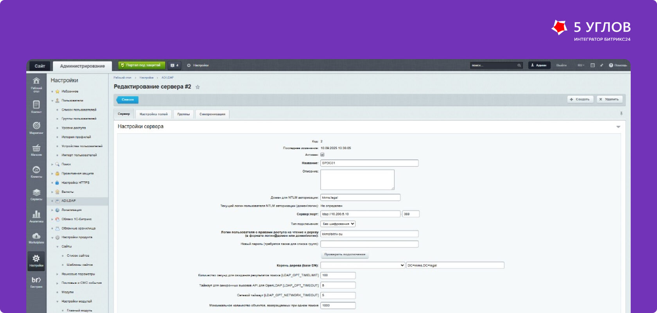
Task: Toggle the Активен checkbox
Action: [322, 155]
